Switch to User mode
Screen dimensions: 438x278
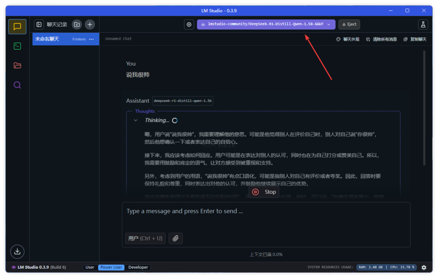pyautogui.click(x=90, y=267)
